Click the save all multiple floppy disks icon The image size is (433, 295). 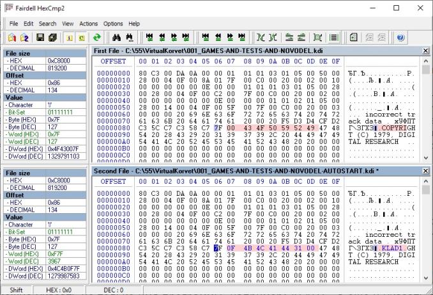point(53,38)
